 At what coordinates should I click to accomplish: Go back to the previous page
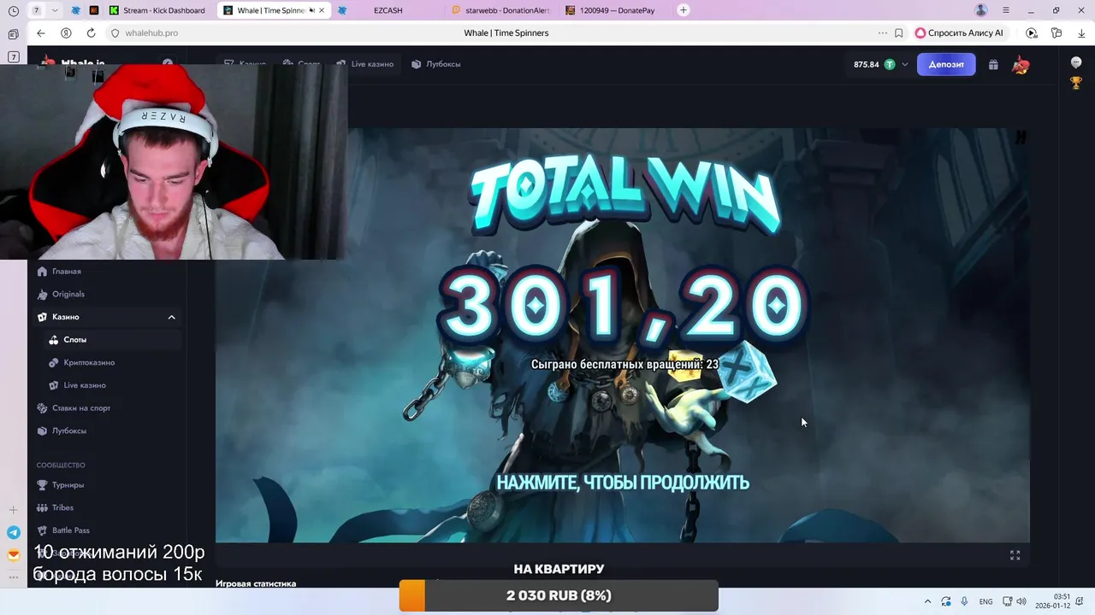click(40, 32)
